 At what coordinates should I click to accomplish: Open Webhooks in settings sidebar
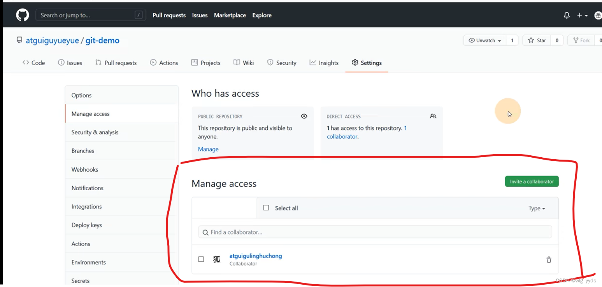point(122,169)
